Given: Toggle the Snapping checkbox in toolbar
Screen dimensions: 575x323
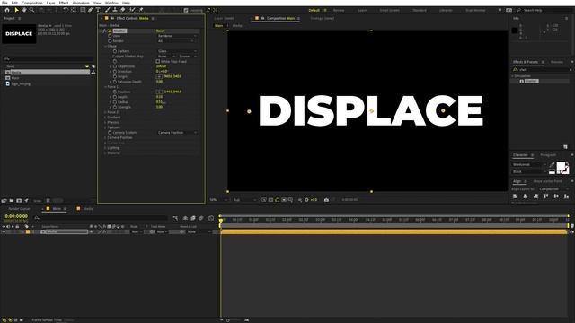Looking at the screenshot, I should coord(186,10).
